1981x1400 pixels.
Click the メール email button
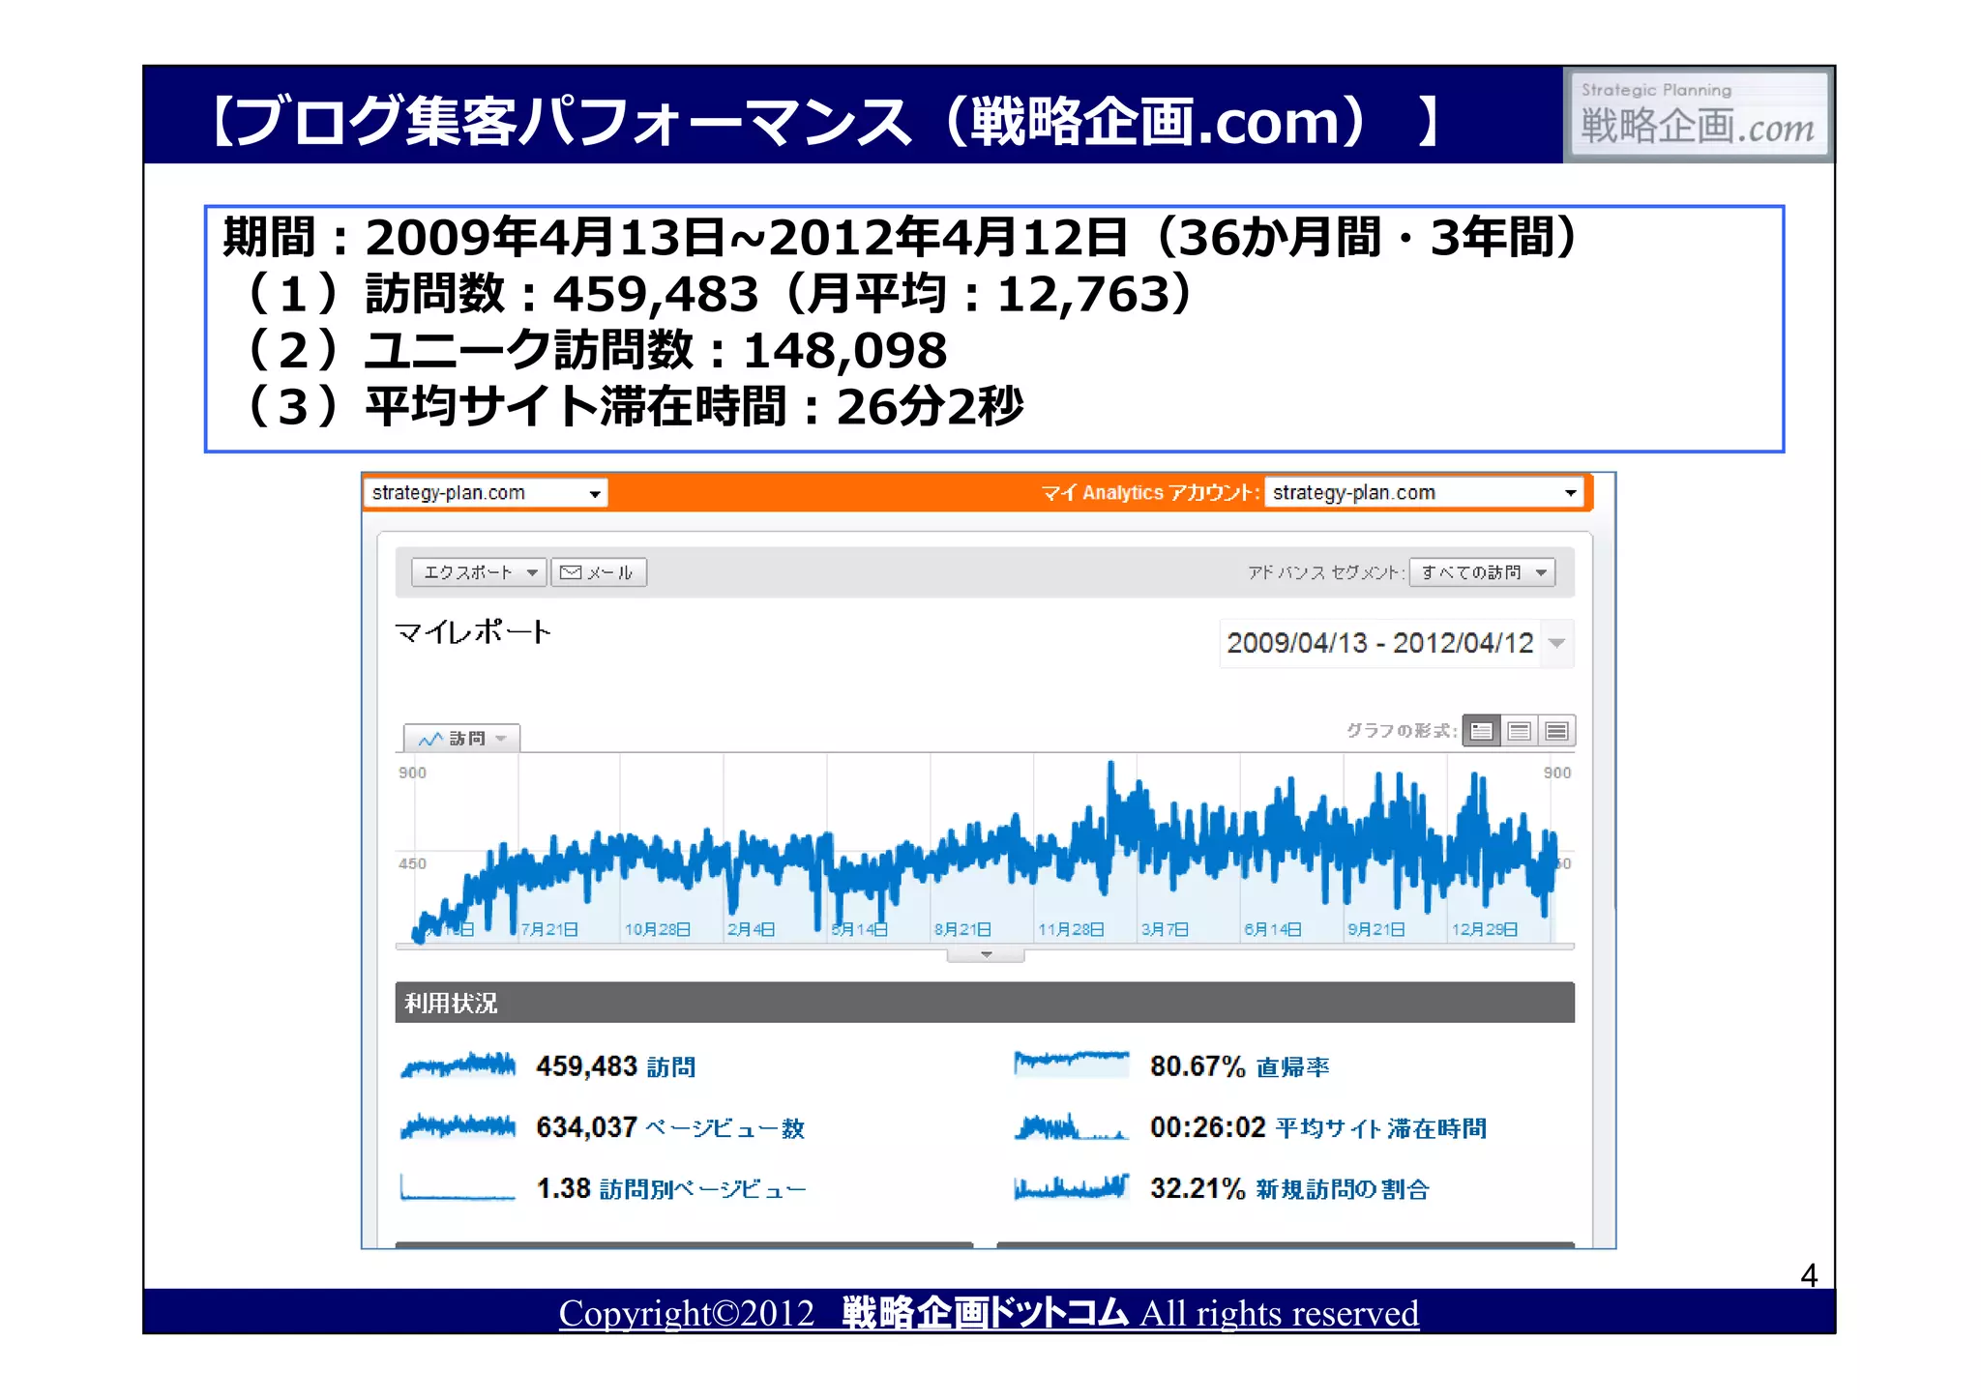(x=599, y=572)
